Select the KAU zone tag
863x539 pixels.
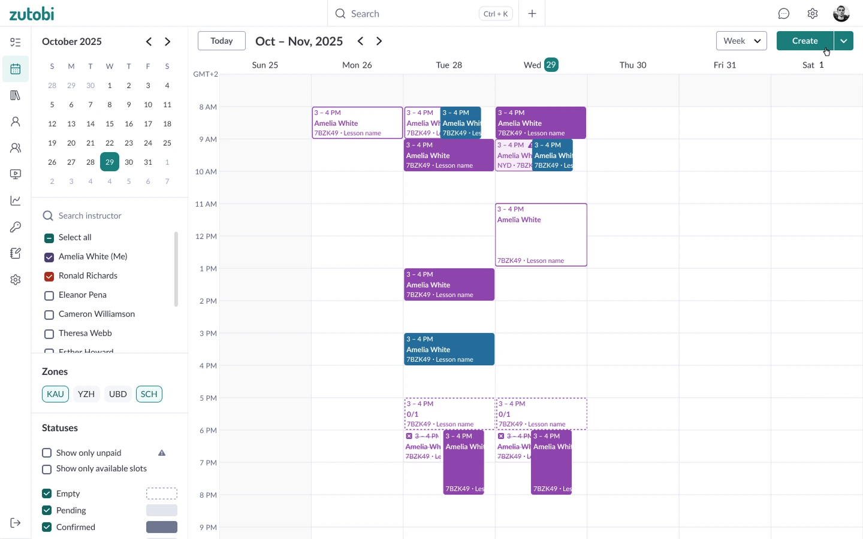[55, 394]
